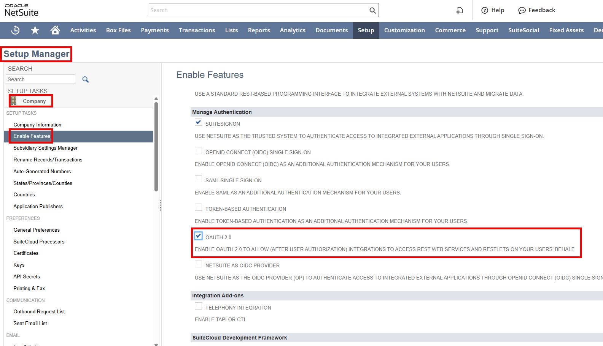
Task: Click the Company building icon
Action: [x=14, y=101]
